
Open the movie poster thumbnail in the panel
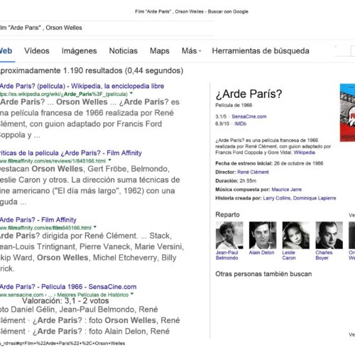pyautogui.click(x=347, y=113)
